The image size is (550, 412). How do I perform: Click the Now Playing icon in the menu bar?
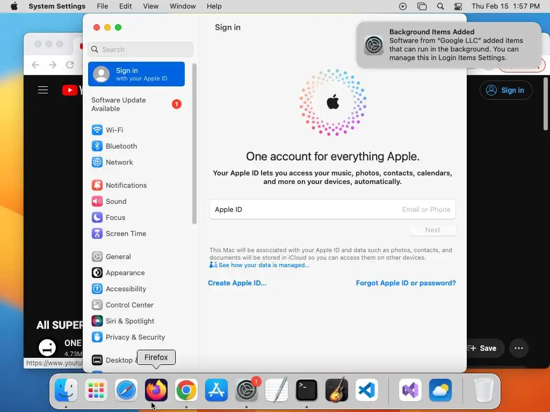pyautogui.click(x=403, y=6)
